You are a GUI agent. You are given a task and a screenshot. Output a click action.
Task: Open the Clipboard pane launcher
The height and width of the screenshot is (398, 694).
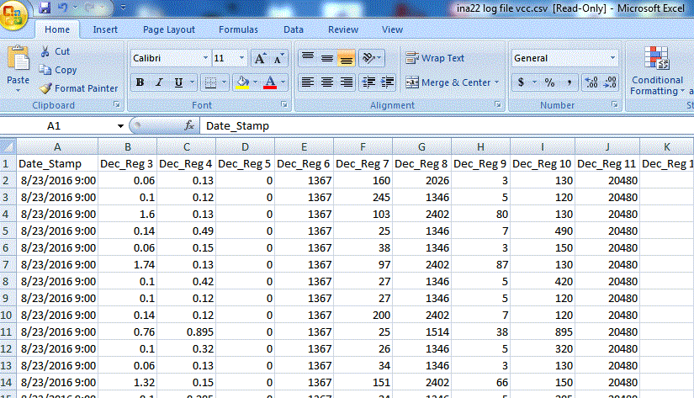pyautogui.click(x=116, y=105)
